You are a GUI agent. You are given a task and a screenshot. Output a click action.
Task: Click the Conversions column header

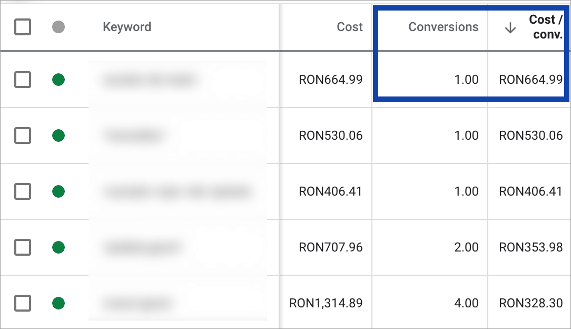(x=444, y=27)
